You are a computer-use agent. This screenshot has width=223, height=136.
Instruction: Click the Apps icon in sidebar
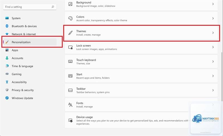(7, 50)
